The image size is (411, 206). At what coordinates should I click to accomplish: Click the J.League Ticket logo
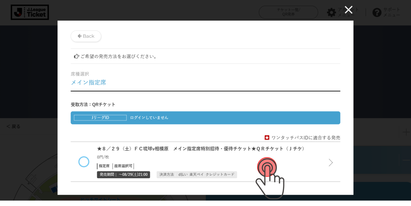point(30,12)
